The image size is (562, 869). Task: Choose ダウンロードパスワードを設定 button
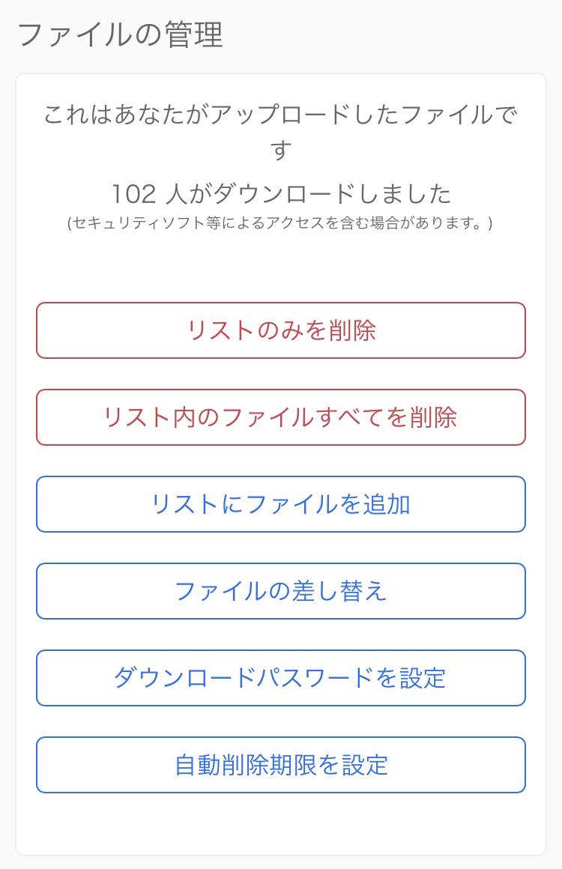point(281,678)
